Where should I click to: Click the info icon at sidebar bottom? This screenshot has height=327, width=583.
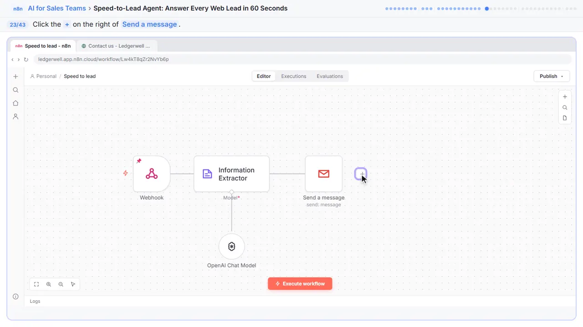[x=15, y=297]
